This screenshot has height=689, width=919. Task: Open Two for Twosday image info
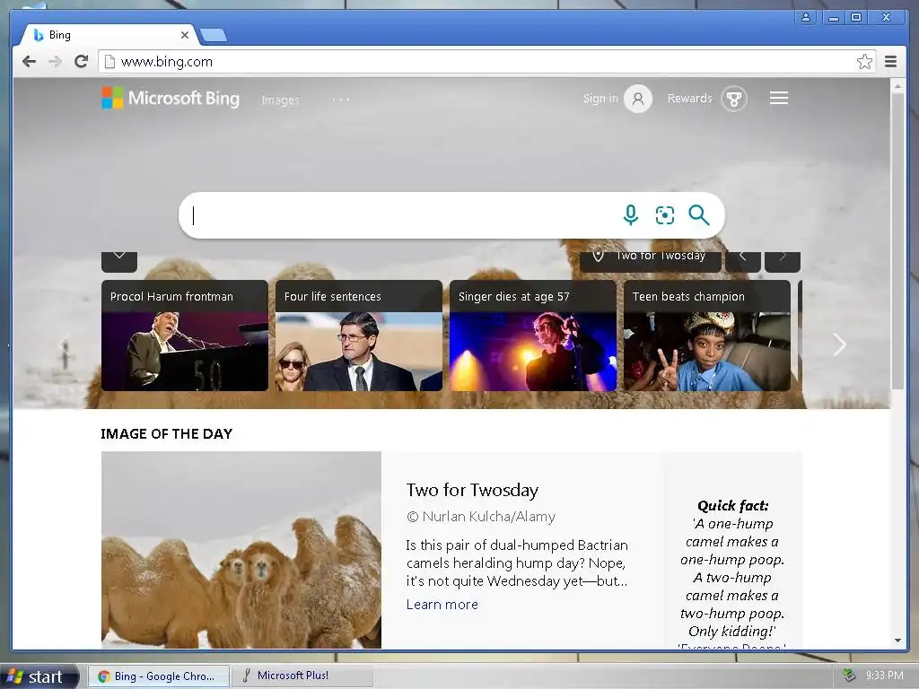pos(651,261)
